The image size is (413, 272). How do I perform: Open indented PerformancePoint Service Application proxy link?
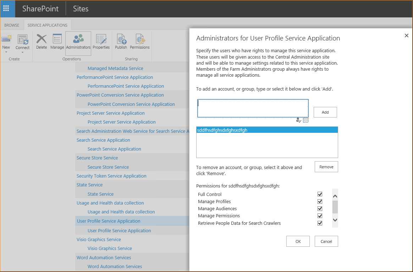(x=126, y=86)
